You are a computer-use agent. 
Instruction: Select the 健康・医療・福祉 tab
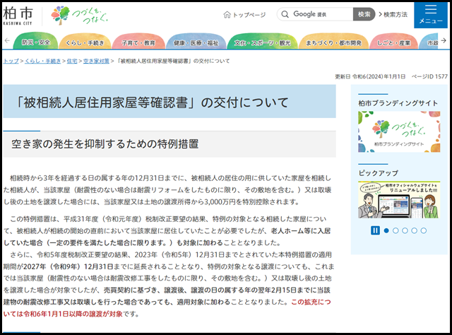pos(196,42)
